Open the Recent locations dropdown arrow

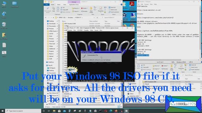click(x=51, y=18)
